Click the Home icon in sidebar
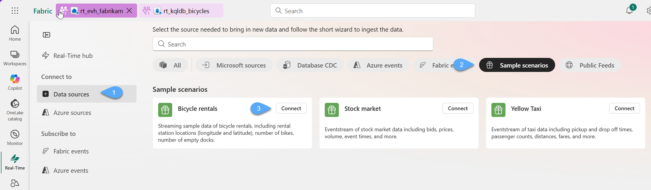Screen dimensions: 651x190 coord(15,33)
